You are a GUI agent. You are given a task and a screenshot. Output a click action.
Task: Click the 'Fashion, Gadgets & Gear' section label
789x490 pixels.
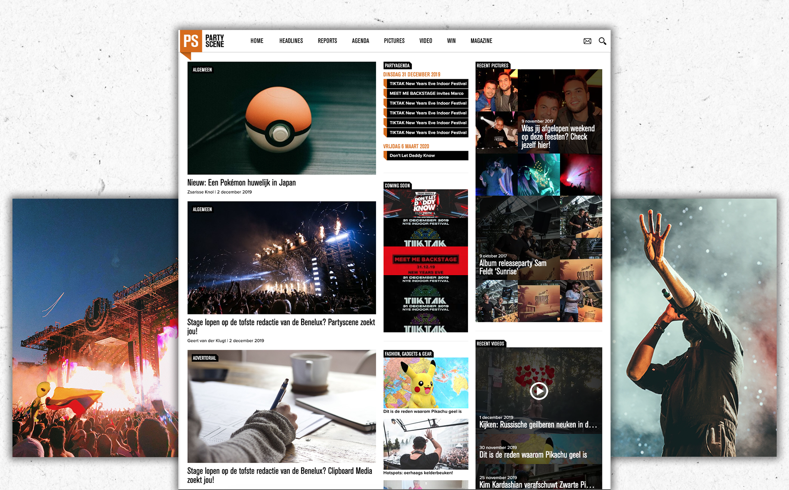408,354
